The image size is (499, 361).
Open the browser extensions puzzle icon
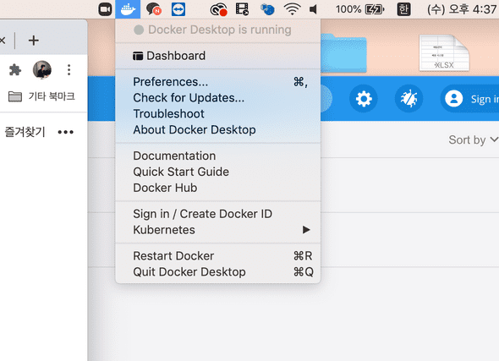[x=15, y=69]
